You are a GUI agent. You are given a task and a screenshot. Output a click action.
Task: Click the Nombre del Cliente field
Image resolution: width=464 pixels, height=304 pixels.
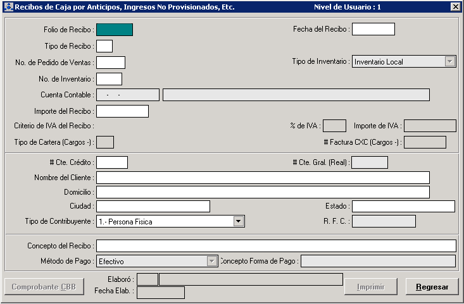[x=263, y=178]
